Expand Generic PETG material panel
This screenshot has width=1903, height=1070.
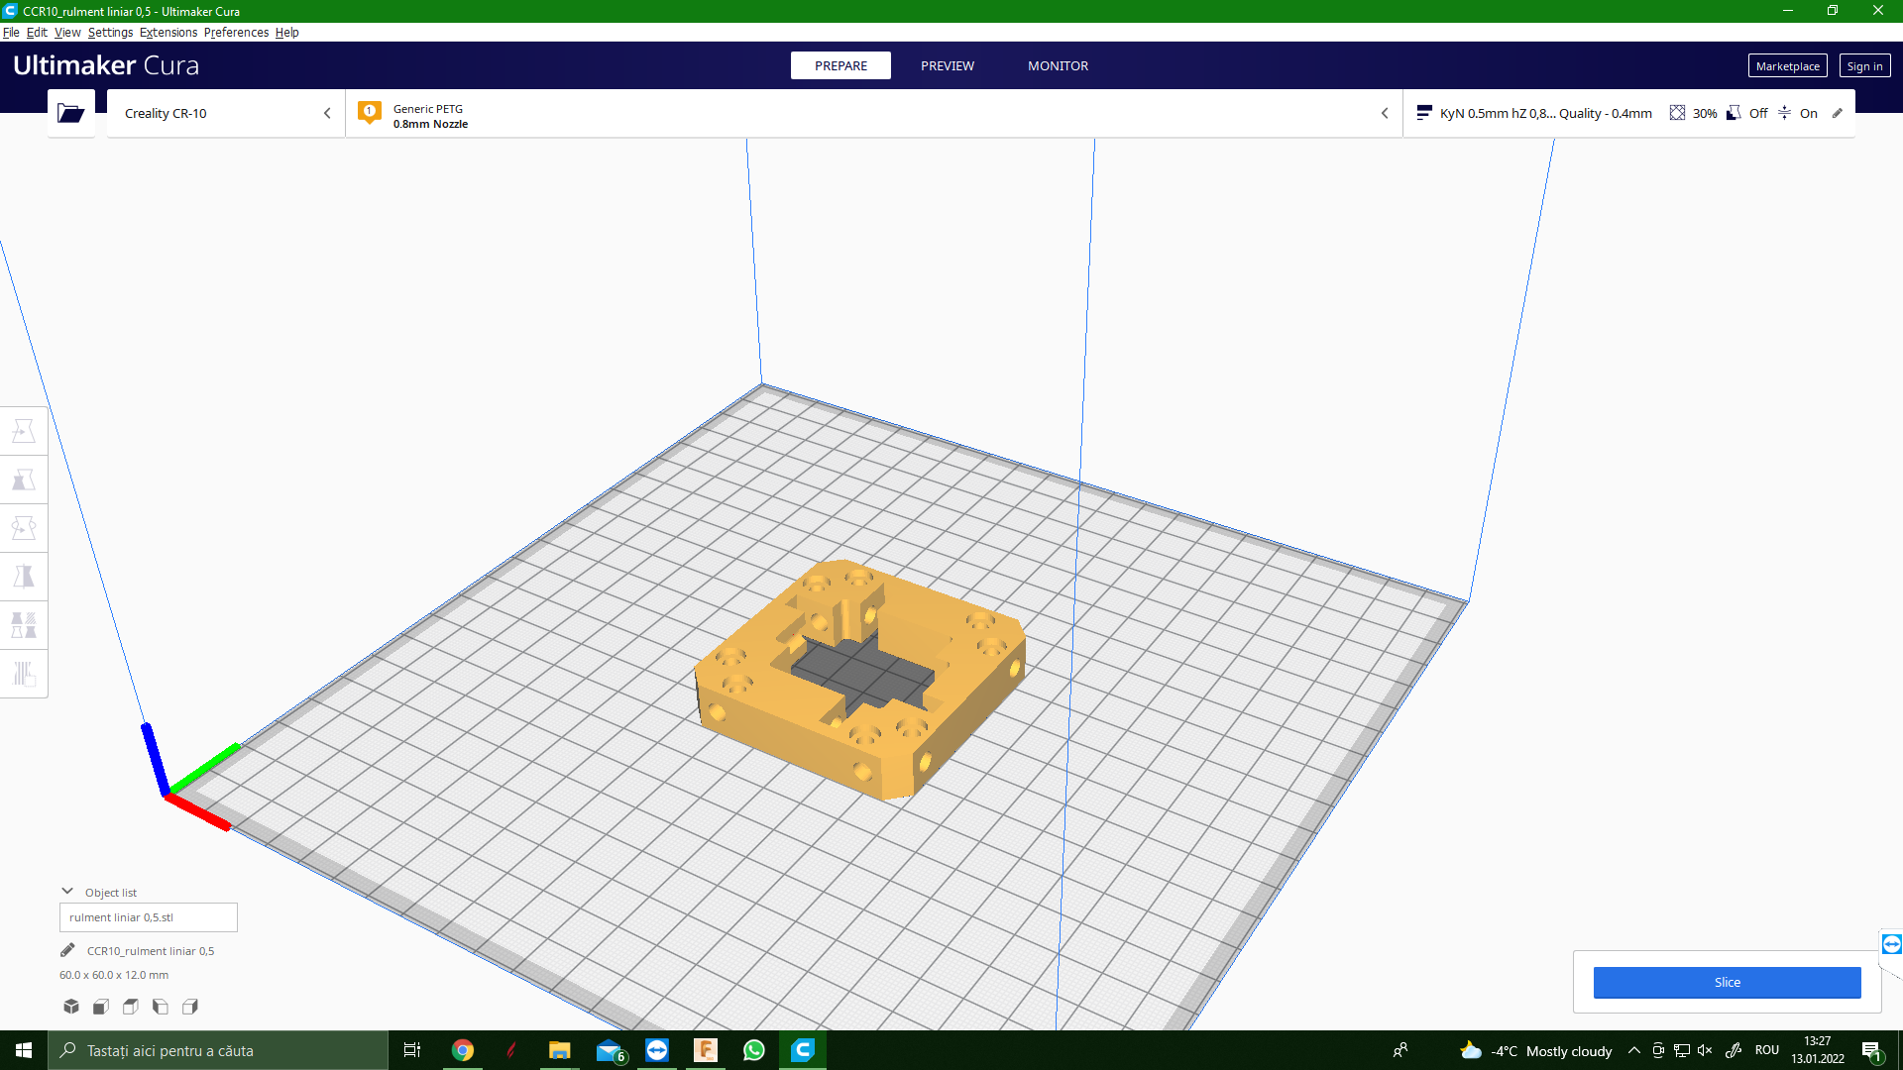(x=872, y=113)
